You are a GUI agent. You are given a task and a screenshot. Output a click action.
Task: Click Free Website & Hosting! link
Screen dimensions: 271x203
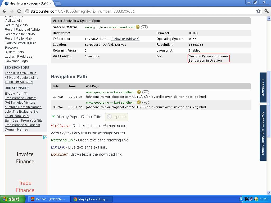pos(22,125)
